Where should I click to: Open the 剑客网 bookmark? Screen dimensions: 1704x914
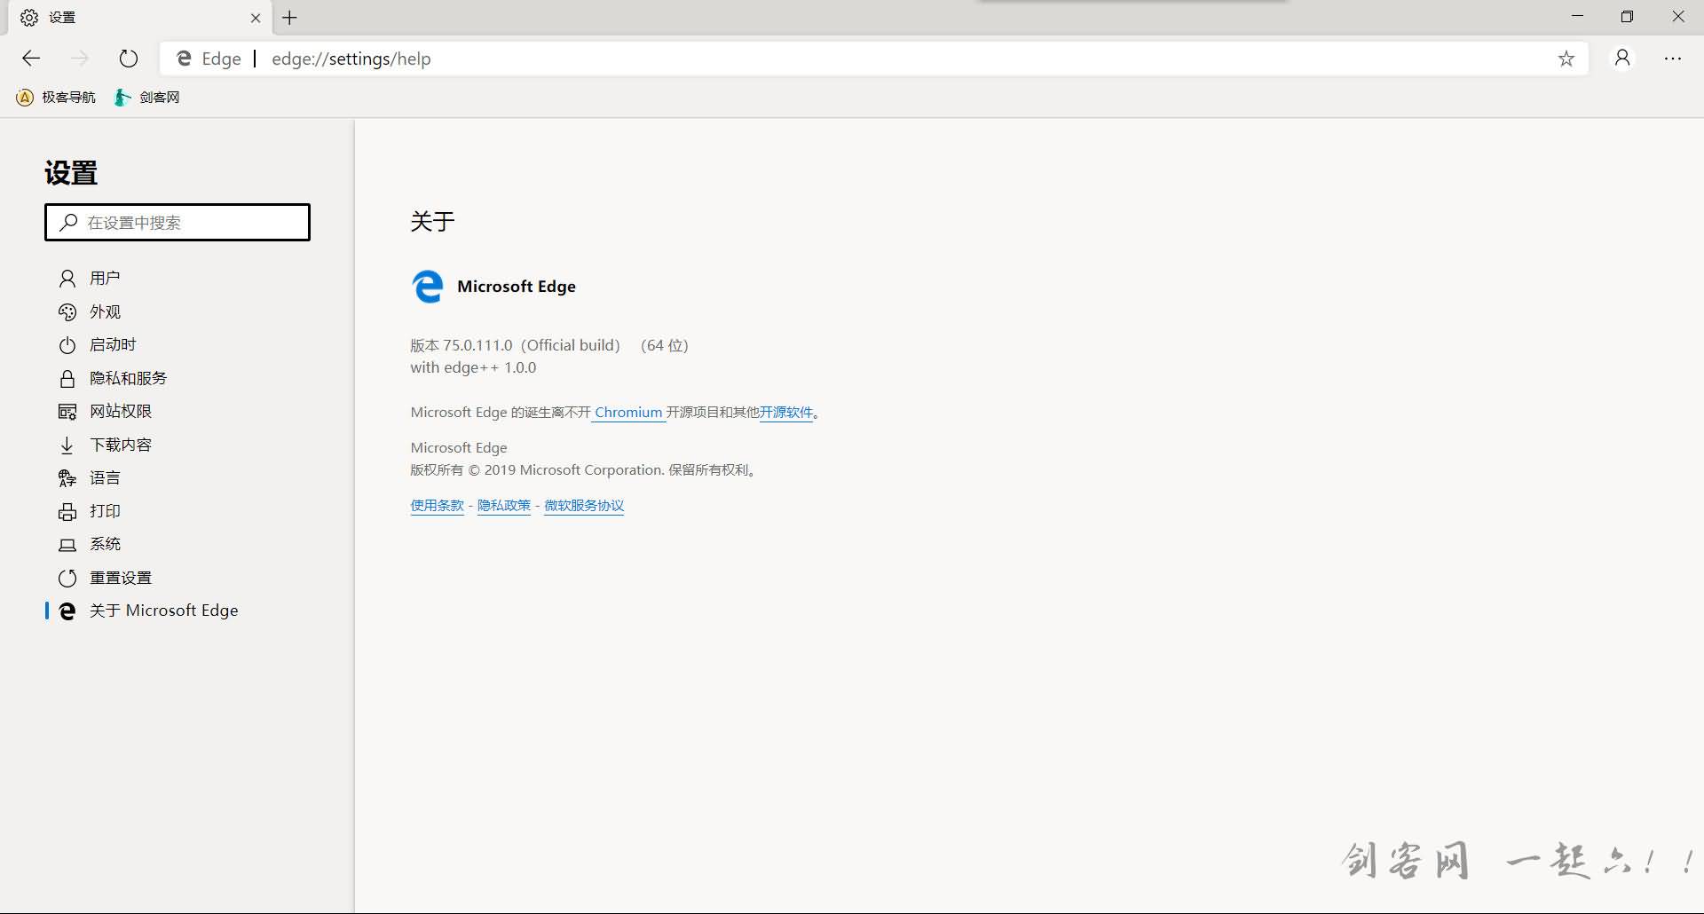147,98
